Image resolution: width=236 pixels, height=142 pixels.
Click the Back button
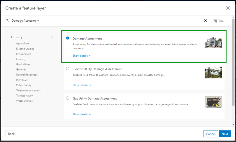[11, 134]
